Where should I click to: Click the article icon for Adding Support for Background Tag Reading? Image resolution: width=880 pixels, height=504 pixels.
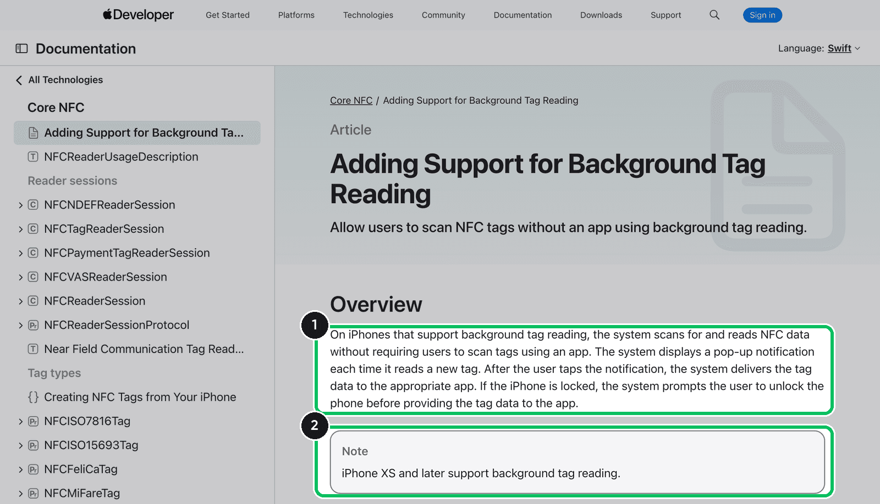pos(34,133)
